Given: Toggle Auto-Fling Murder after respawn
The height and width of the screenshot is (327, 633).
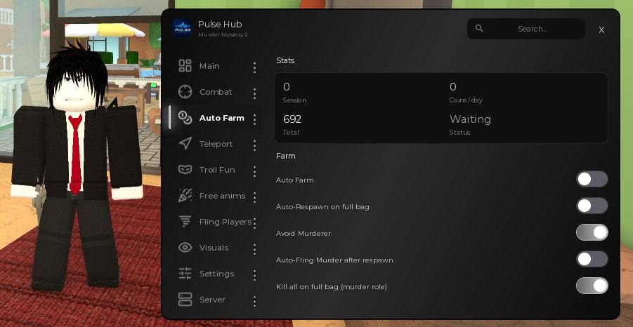Looking at the screenshot, I should 592,259.
